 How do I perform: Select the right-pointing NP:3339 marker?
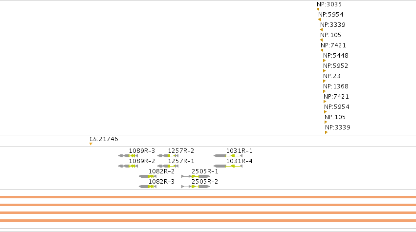tap(327, 132)
